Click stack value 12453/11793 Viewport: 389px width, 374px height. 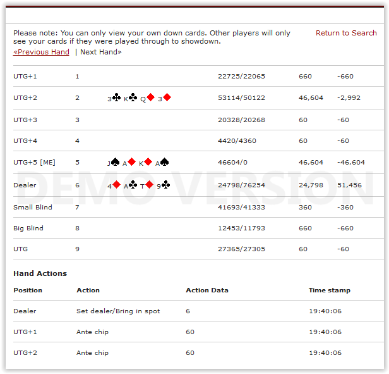(241, 228)
